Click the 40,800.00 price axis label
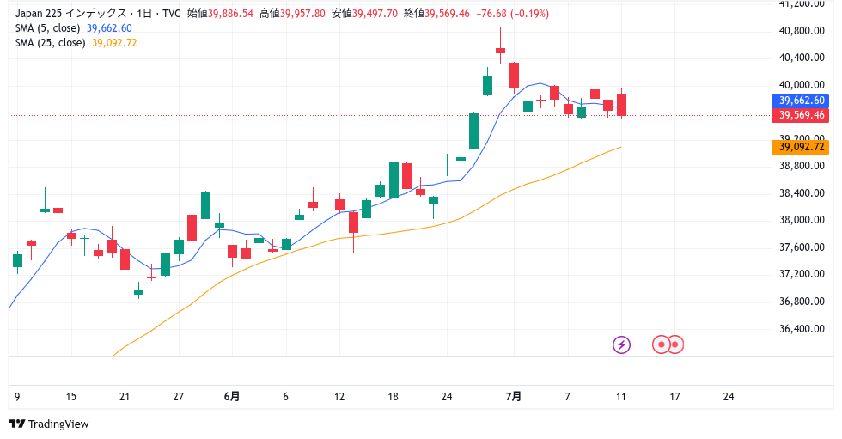The image size is (842, 439). (802, 31)
